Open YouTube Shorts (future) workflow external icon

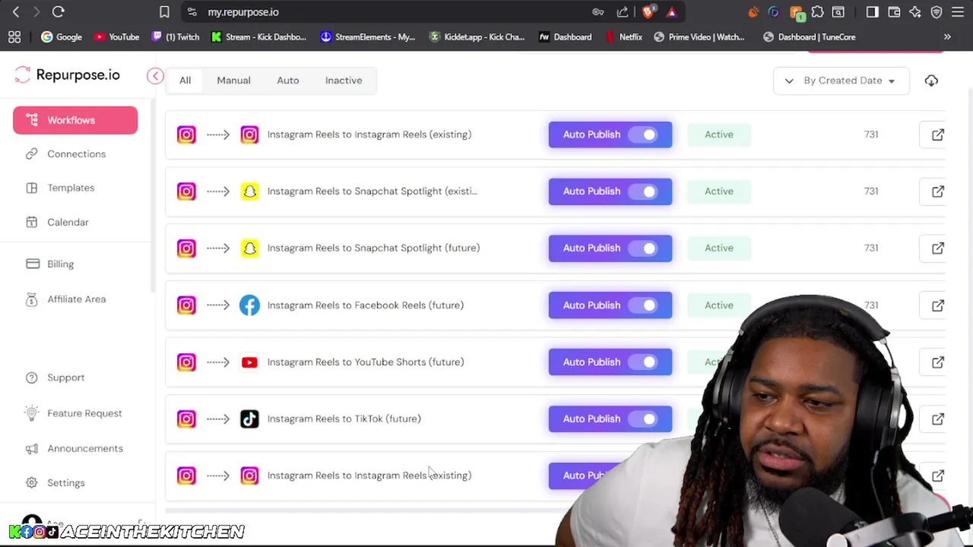point(938,362)
